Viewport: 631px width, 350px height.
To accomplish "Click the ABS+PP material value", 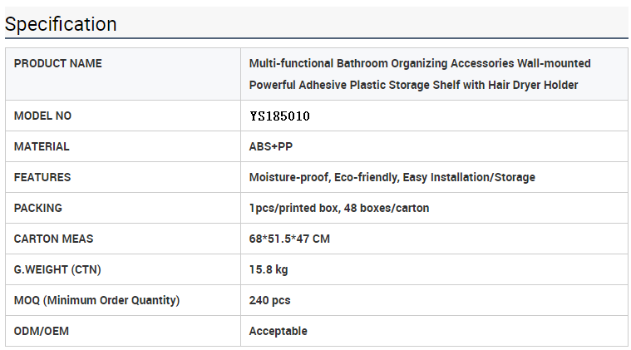I will [271, 146].
